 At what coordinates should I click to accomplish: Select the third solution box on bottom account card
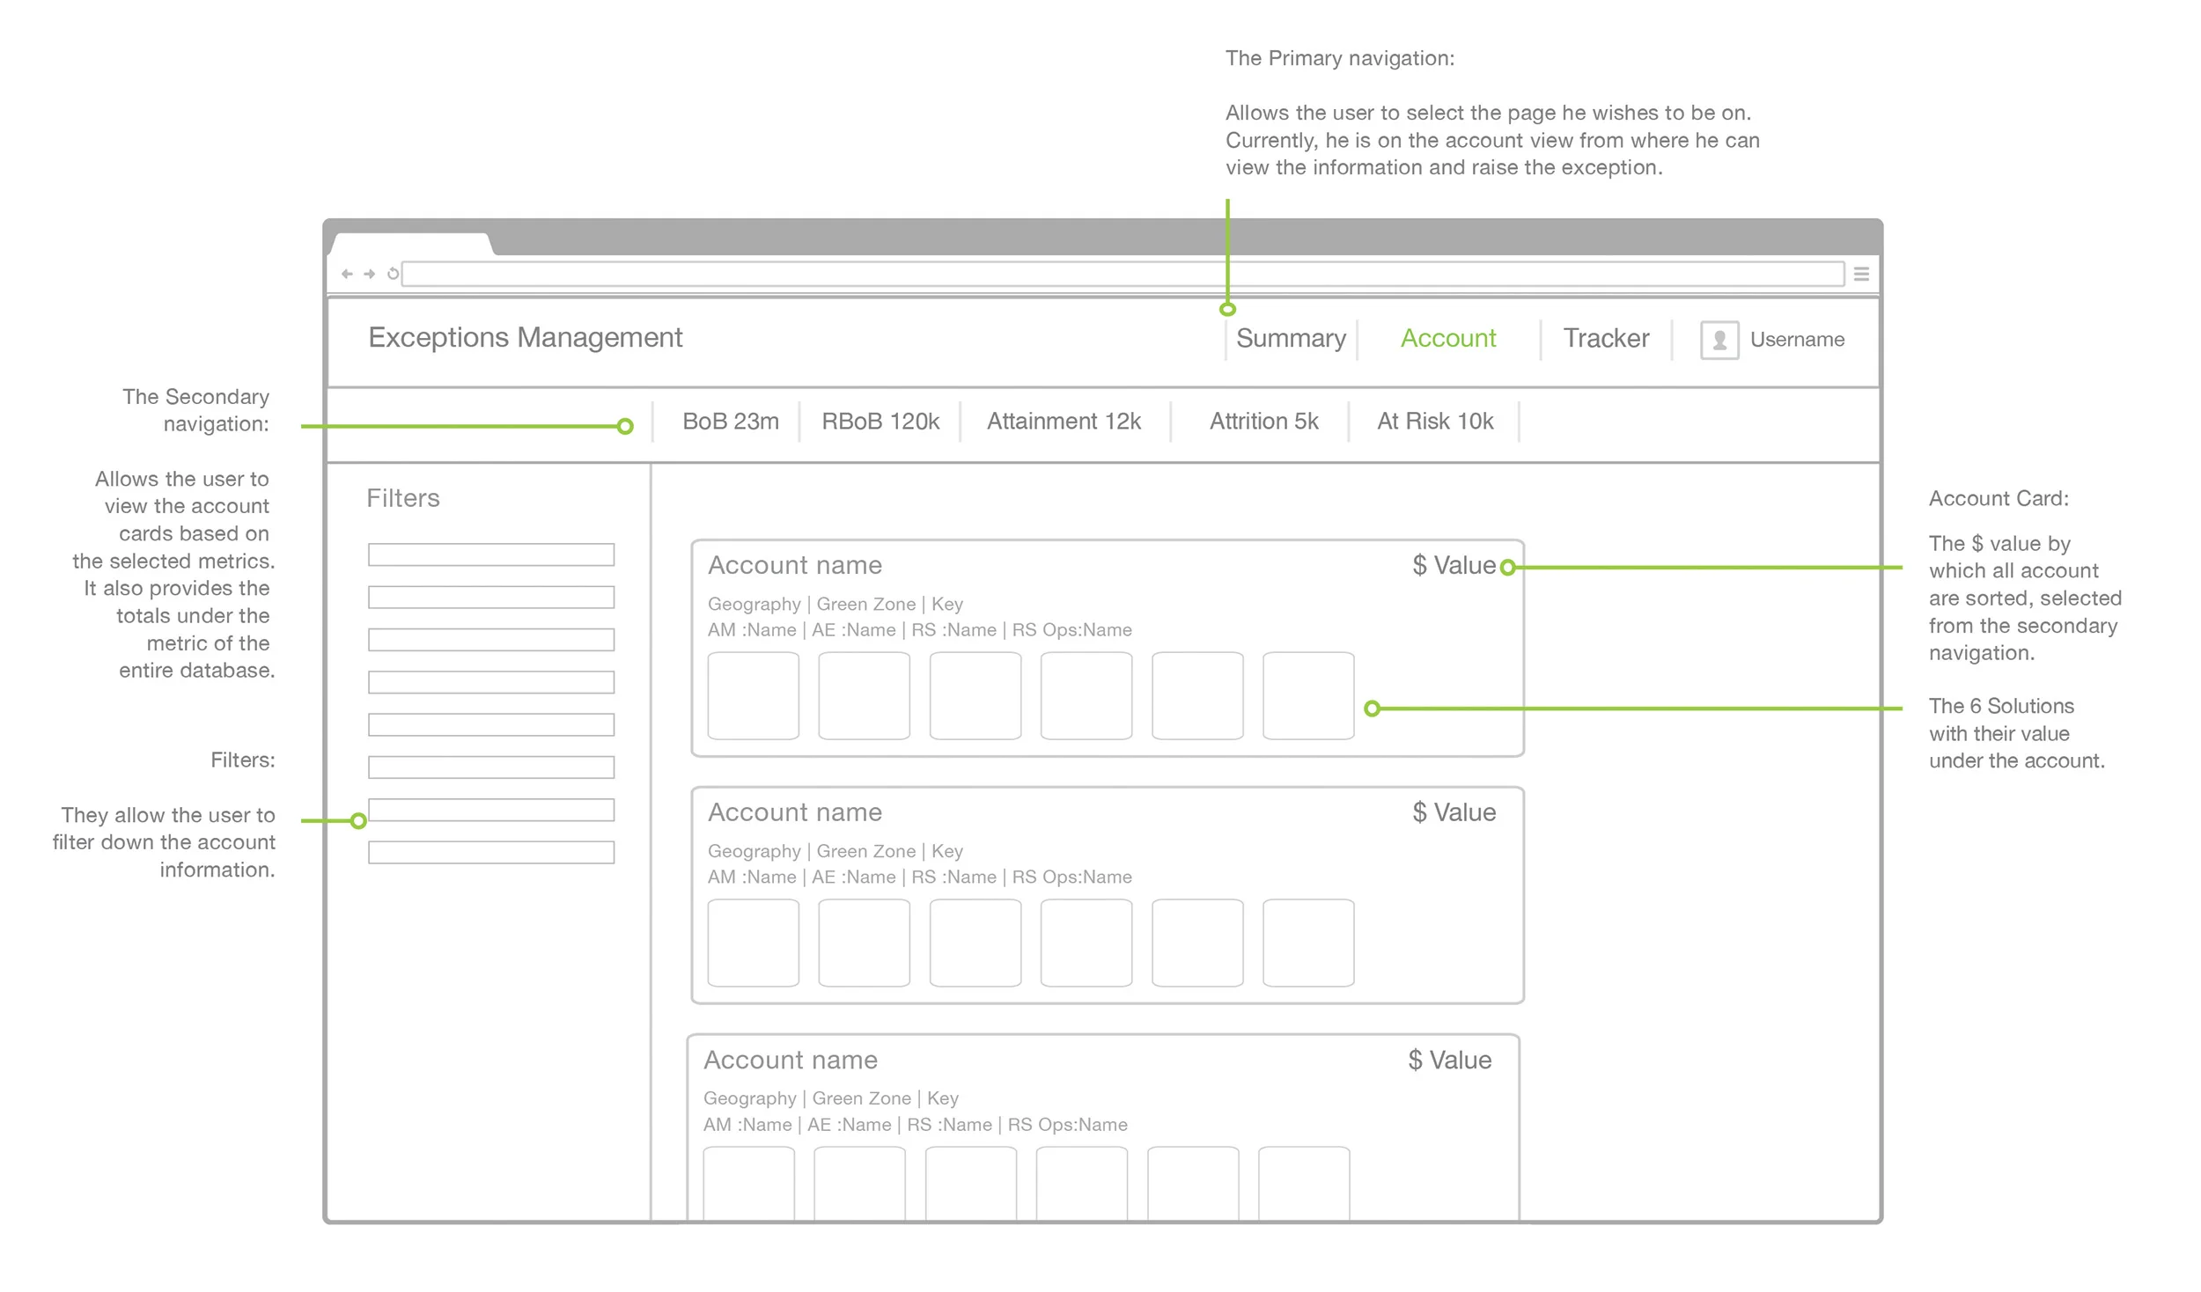click(970, 1184)
